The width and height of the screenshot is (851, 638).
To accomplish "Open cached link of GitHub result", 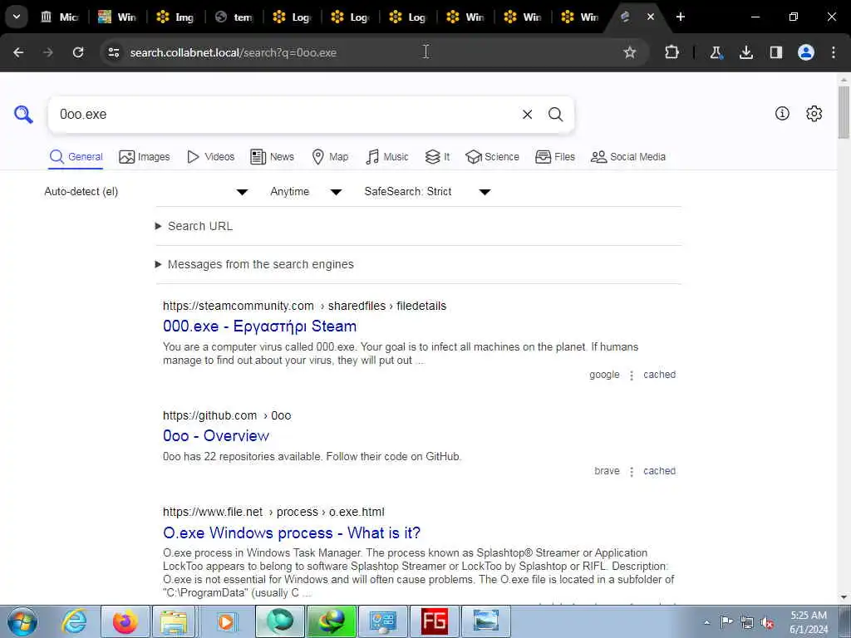I will point(659,471).
